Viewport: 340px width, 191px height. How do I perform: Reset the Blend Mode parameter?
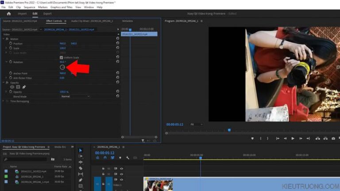click(117, 96)
